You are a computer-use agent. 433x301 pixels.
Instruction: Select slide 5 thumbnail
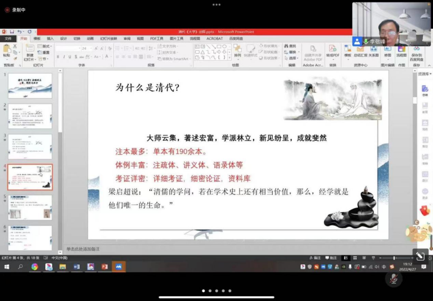coord(30,208)
